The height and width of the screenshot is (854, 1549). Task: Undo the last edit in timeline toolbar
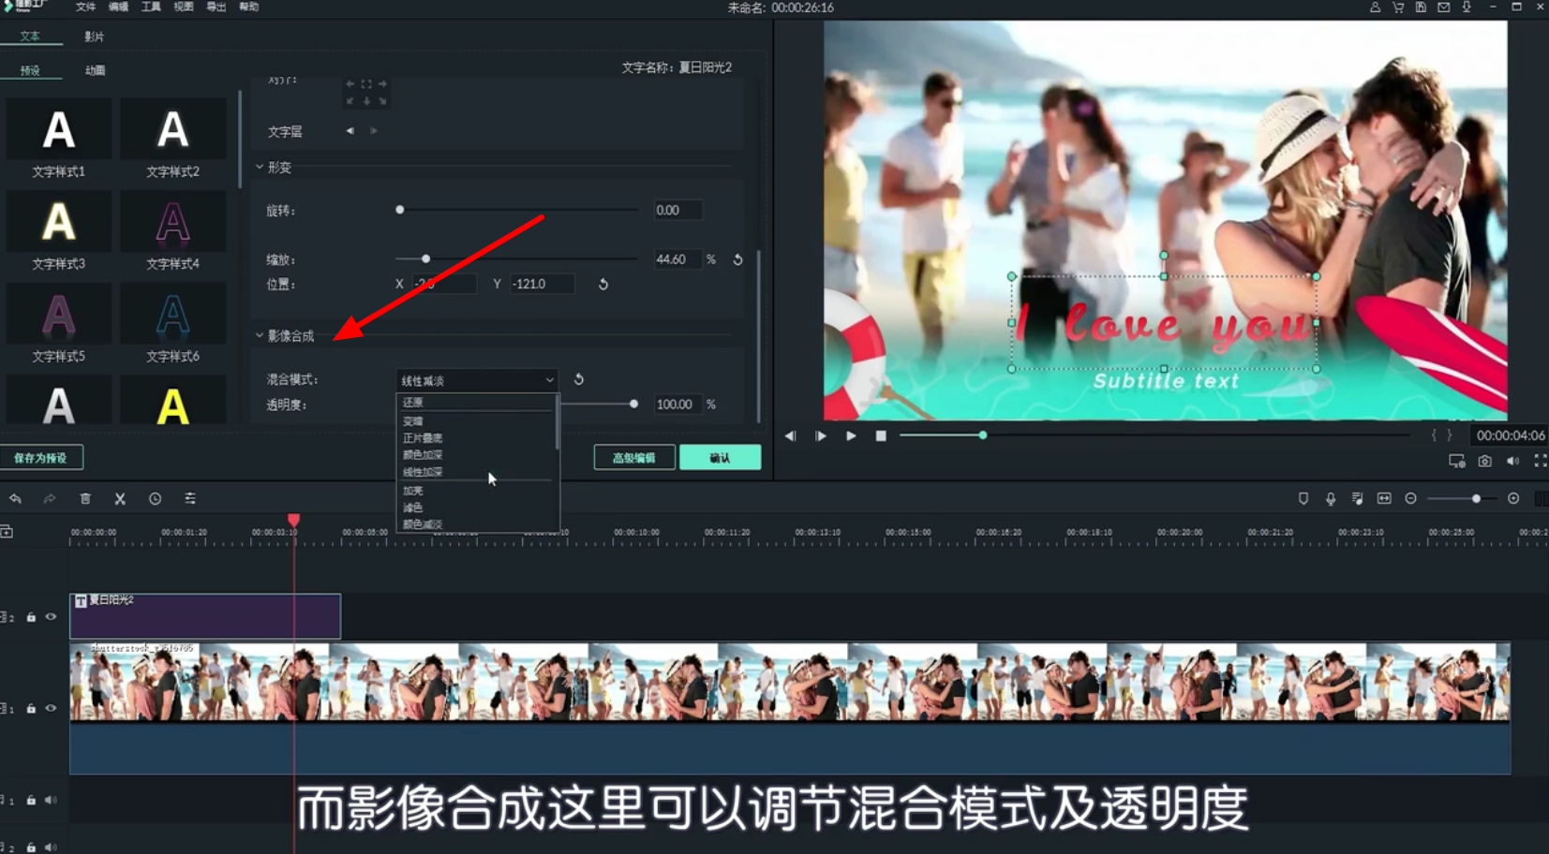tap(15, 499)
